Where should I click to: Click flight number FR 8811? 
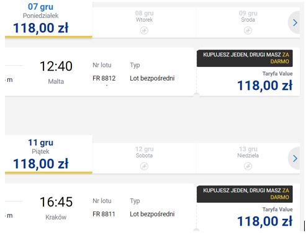tap(104, 214)
